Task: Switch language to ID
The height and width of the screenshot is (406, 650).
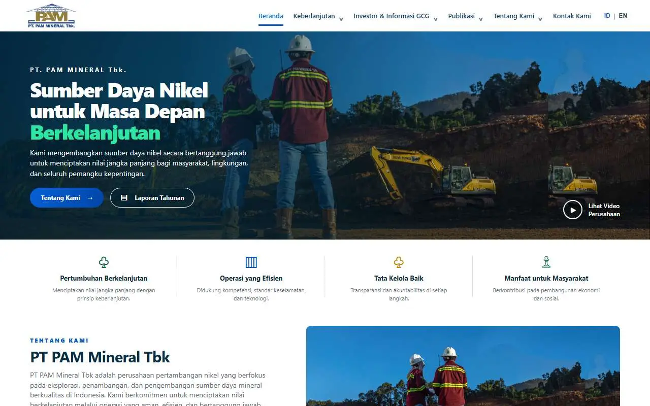Action: [607, 16]
